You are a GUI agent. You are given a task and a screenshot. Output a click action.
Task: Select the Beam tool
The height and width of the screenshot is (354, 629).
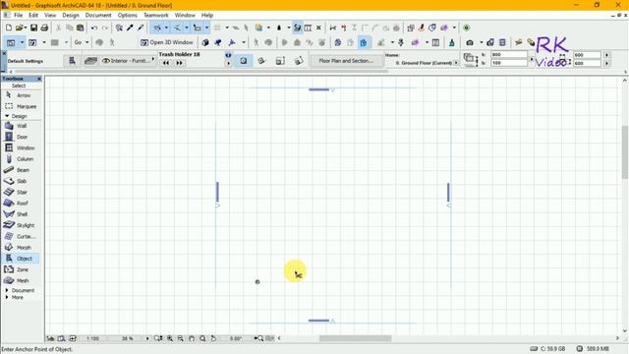point(21,170)
